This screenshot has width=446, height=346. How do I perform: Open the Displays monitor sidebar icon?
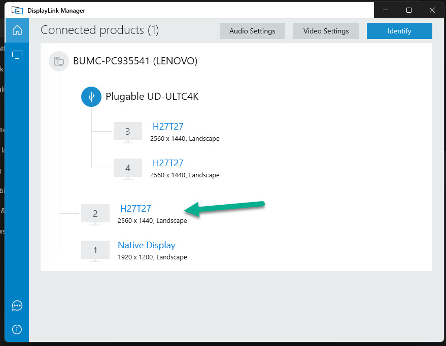pos(17,54)
